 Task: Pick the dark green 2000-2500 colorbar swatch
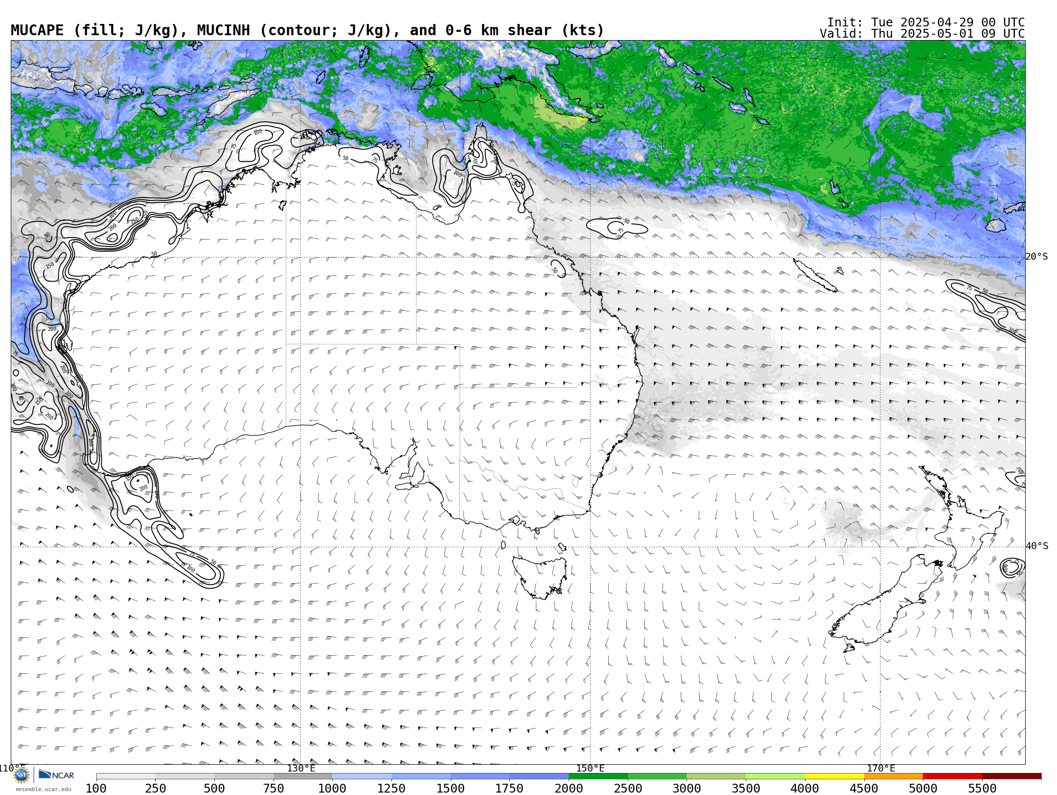click(598, 776)
